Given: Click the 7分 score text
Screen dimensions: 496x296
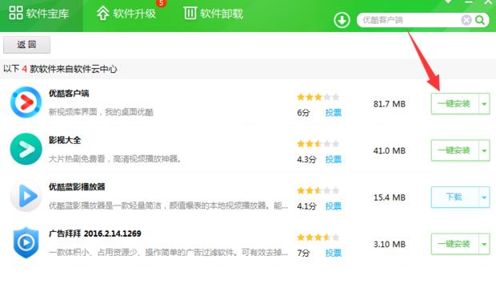Looking at the screenshot, I should (303, 253).
